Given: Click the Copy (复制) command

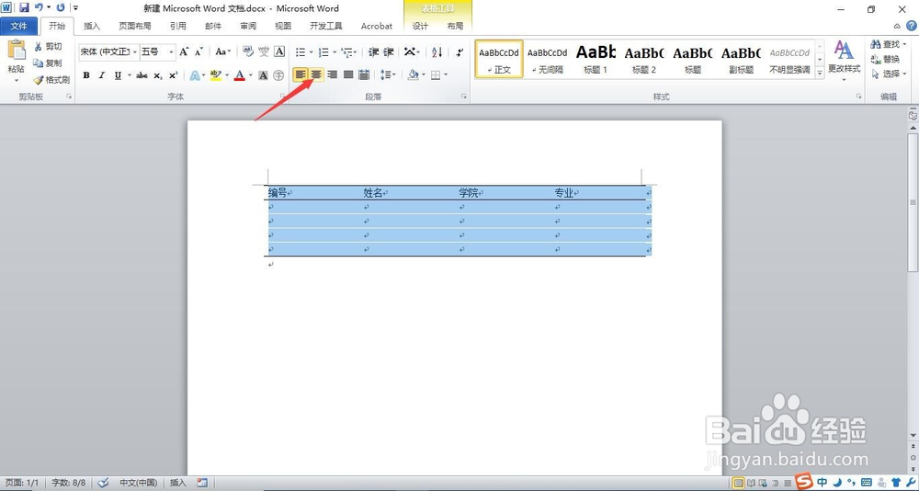Looking at the screenshot, I should 48,63.
